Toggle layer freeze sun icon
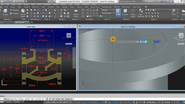The width and height of the screenshot is (185, 104). [x=149, y=10]
